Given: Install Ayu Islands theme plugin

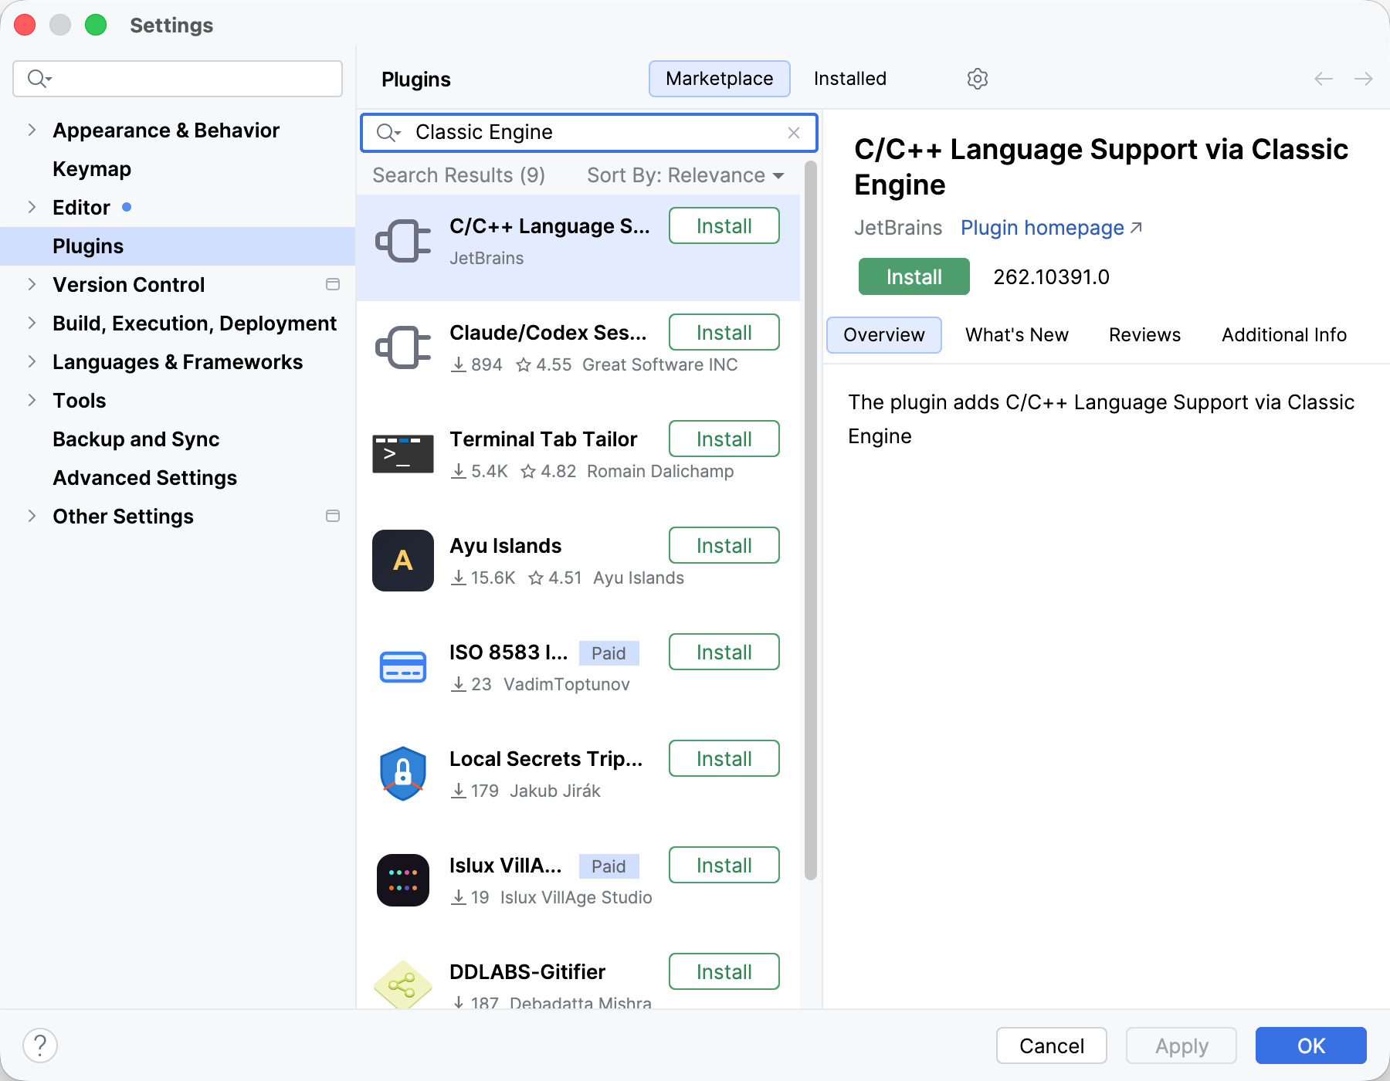Looking at the screenshot, I should pos(724,545).
